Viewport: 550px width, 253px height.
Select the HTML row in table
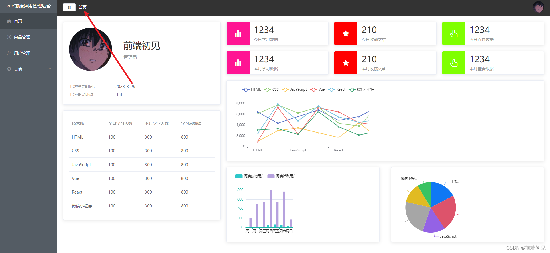pos(142,137)
